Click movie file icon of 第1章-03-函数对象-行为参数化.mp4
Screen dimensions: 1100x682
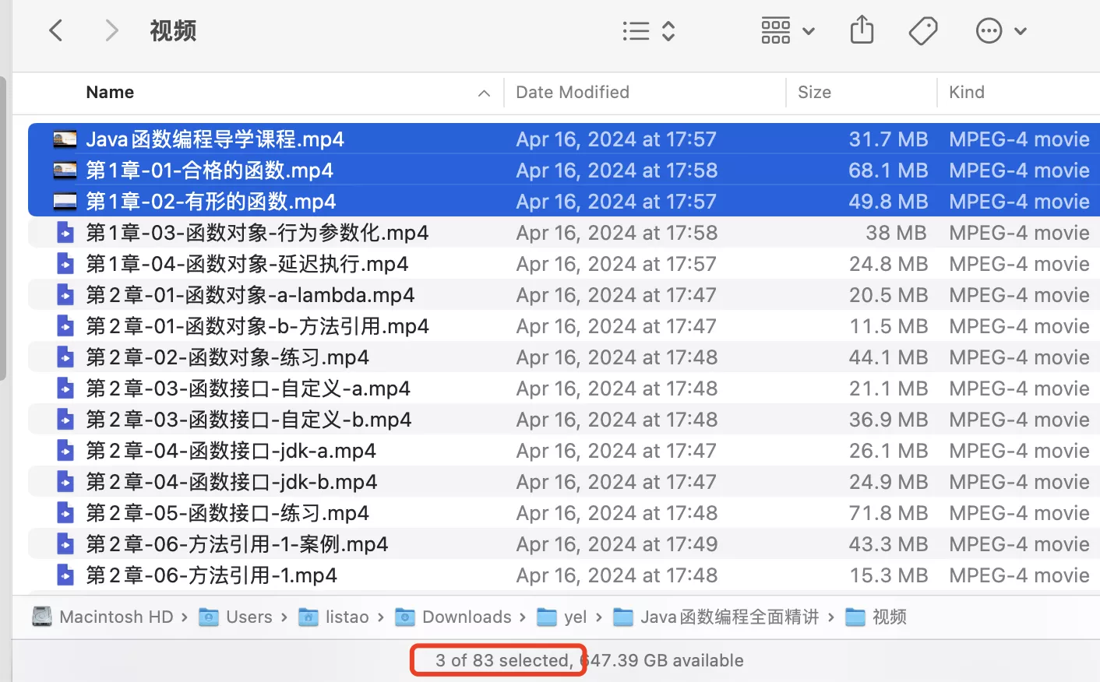tap(65, 233)
